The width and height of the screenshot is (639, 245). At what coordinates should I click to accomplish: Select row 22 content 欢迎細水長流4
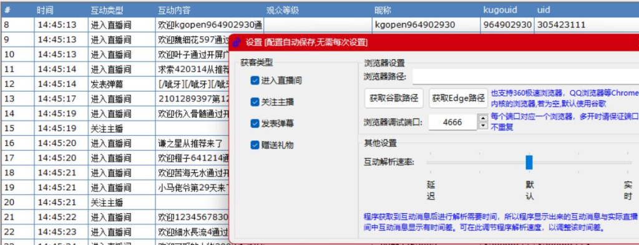(192, 232)
